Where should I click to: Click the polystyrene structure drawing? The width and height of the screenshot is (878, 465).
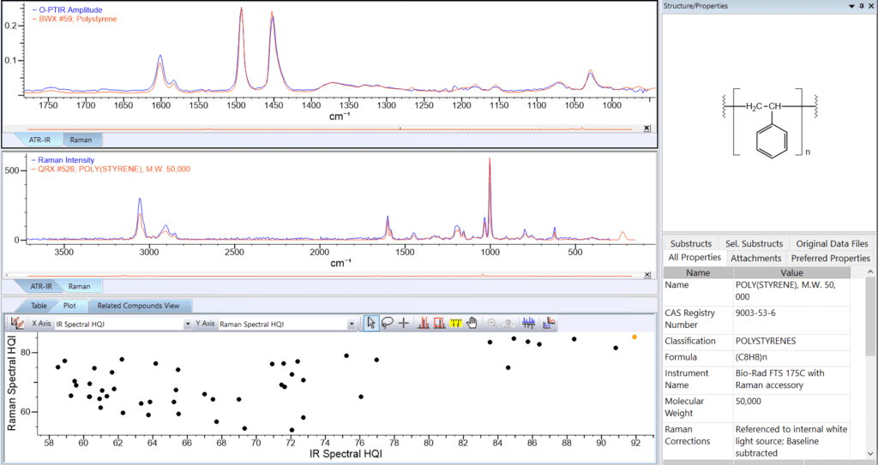point(772,122)
